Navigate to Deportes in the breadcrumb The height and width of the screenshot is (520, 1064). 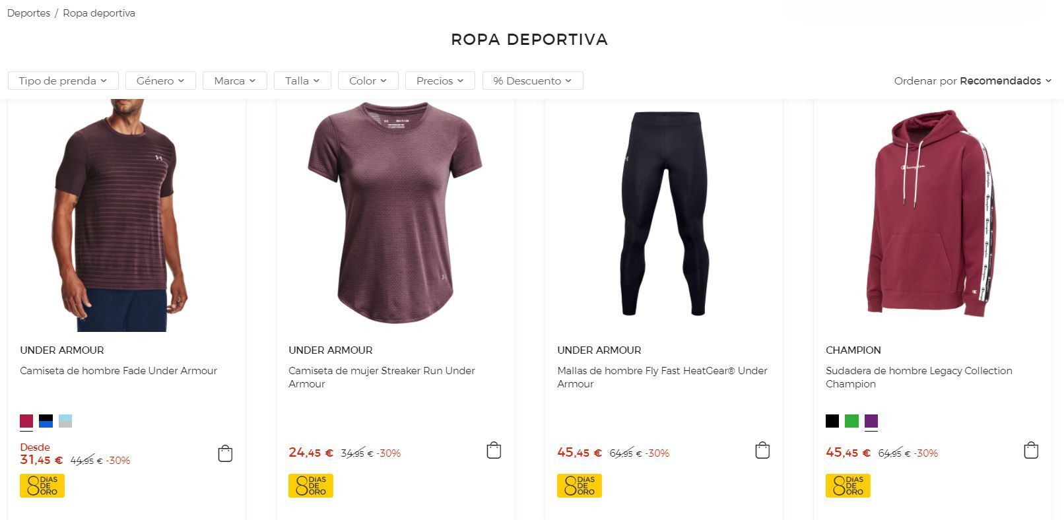(x=28, y=13)
